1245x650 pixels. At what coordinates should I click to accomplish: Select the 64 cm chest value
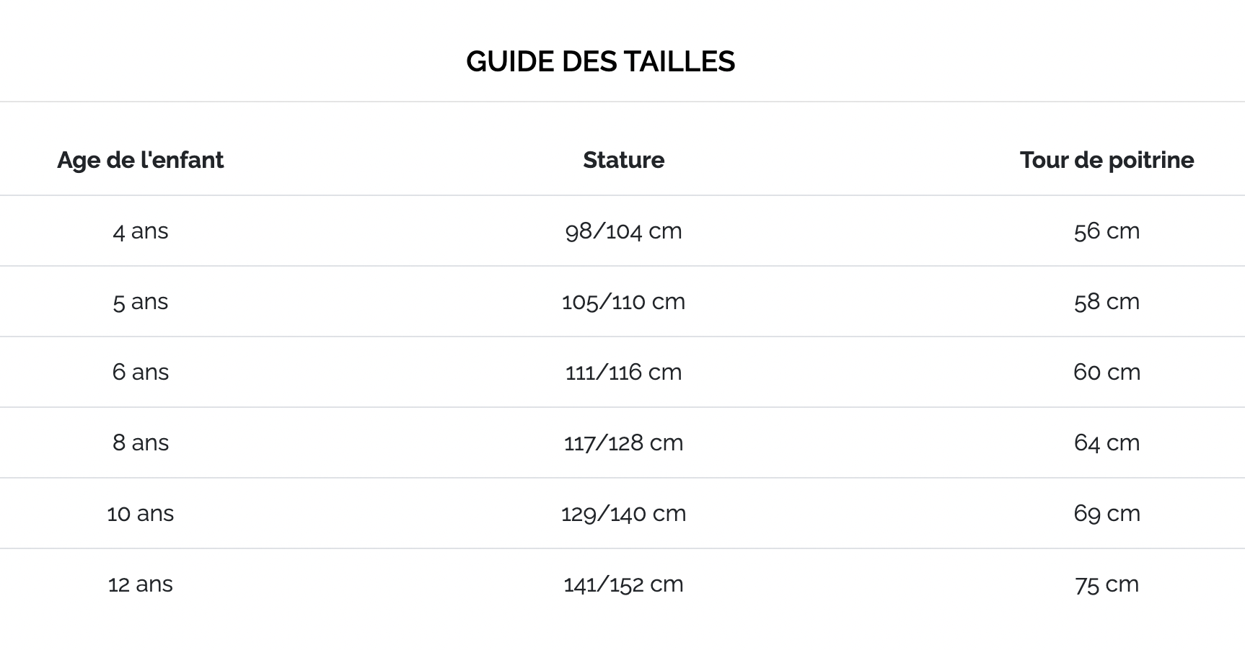pyautogui.click(x=1107, y=443)
